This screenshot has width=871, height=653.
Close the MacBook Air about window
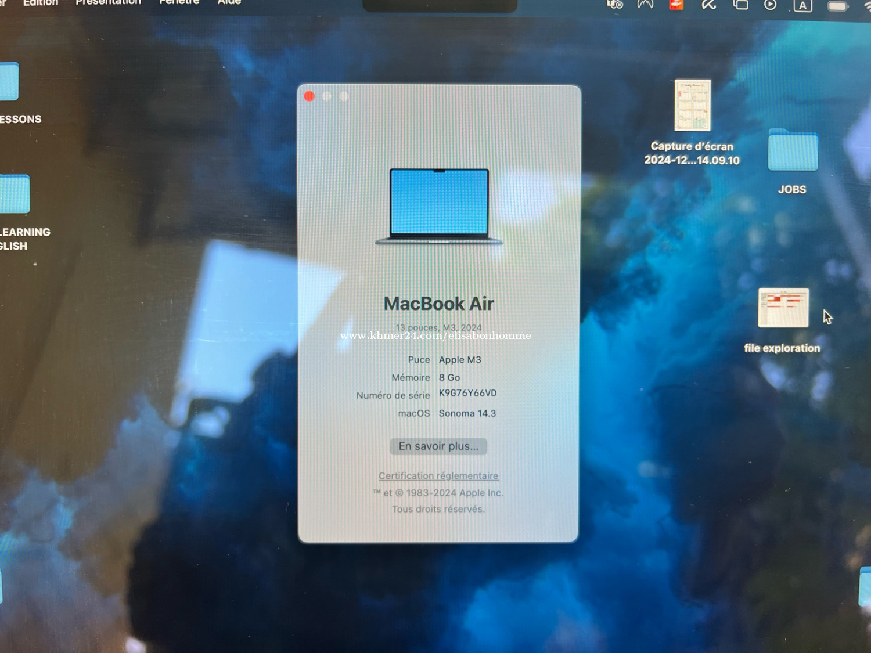tap(309, 96)
